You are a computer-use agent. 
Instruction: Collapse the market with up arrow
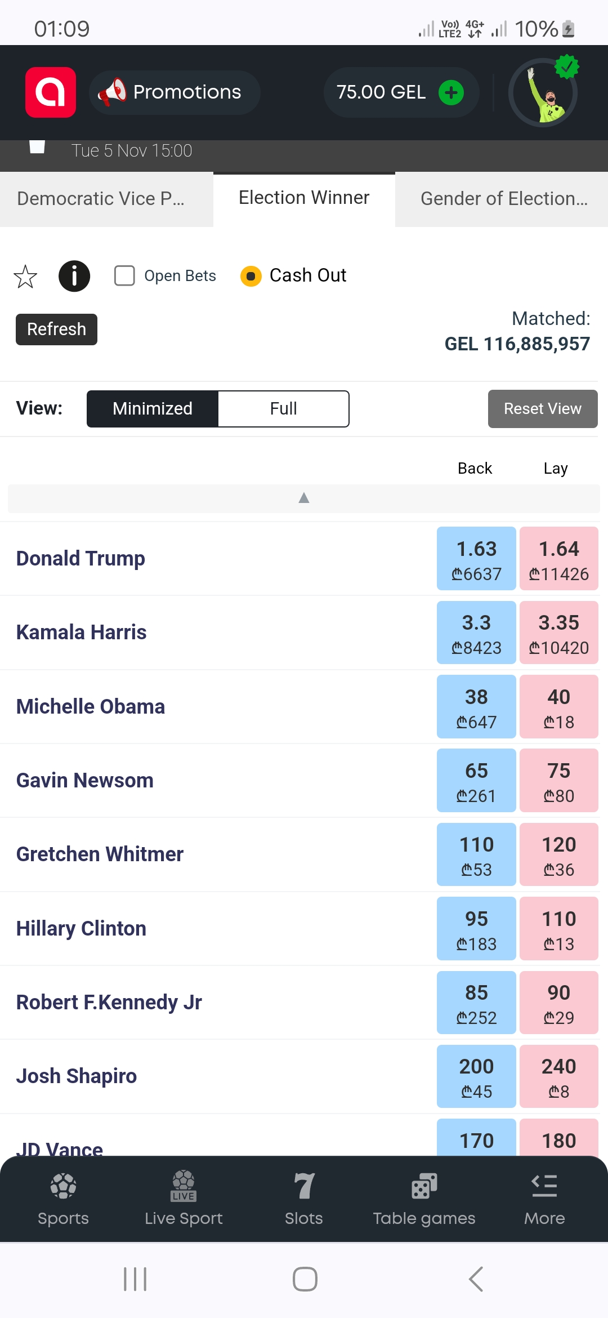(x=304, y=498)
